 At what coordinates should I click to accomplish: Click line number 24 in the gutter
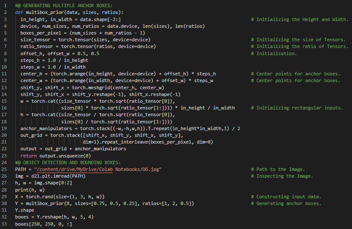click(x=5, y=162)
